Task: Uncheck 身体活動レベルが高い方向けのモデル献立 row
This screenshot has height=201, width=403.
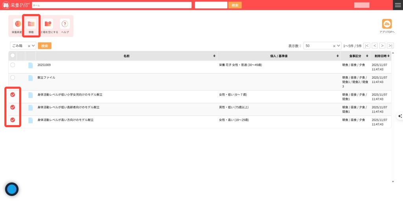Action: 13,120
